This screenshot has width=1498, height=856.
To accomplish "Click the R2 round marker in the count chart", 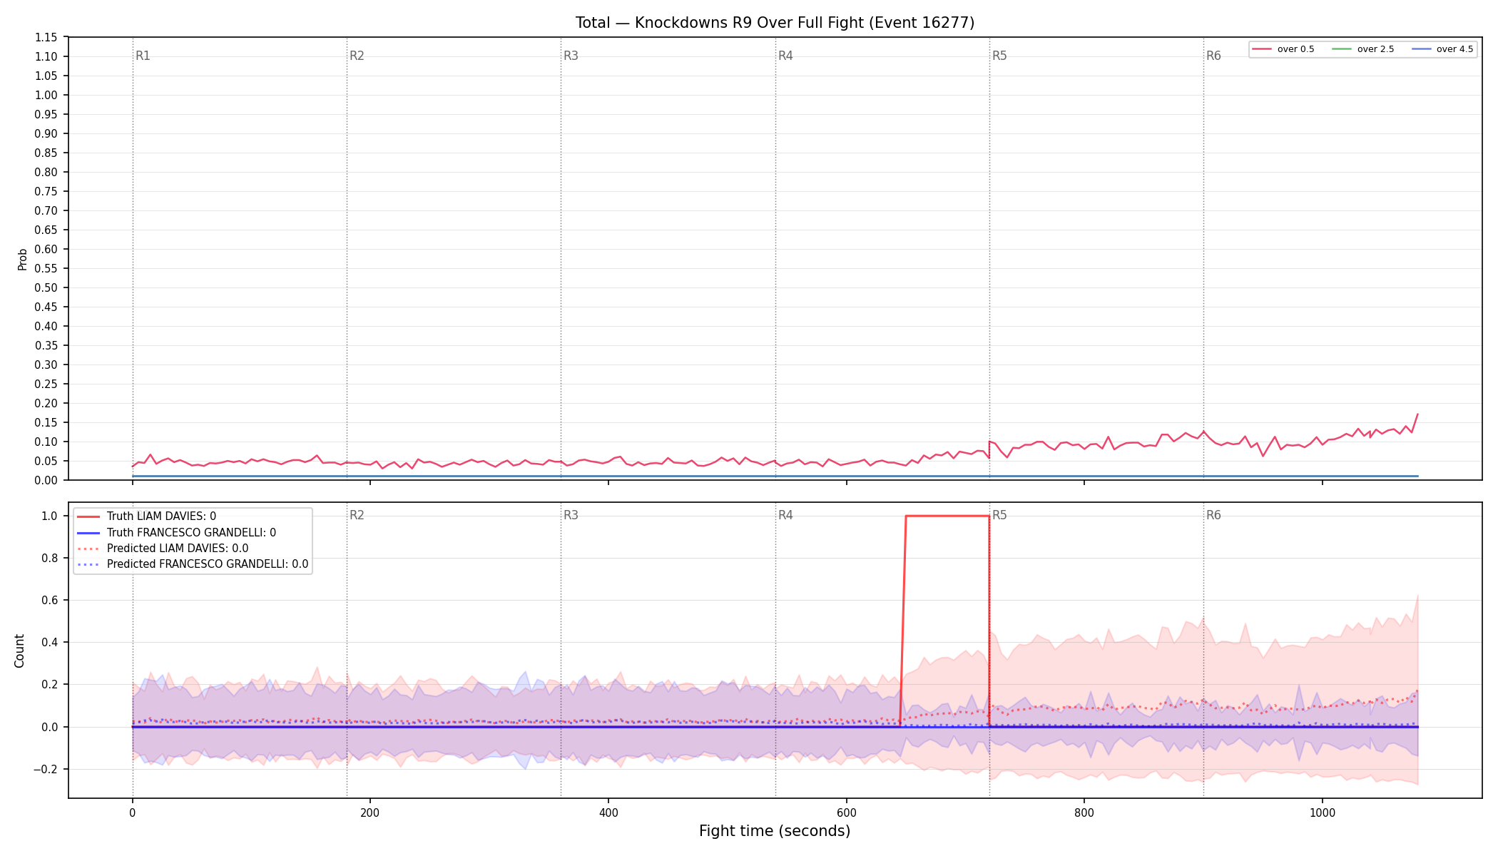I will tap(357, 515).
